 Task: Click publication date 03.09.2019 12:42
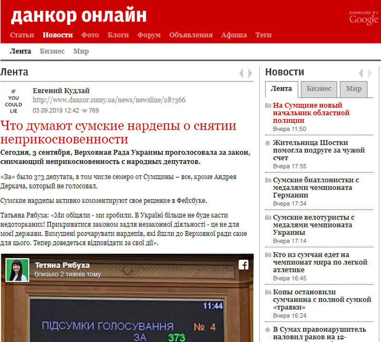click(x=56, y=111)
